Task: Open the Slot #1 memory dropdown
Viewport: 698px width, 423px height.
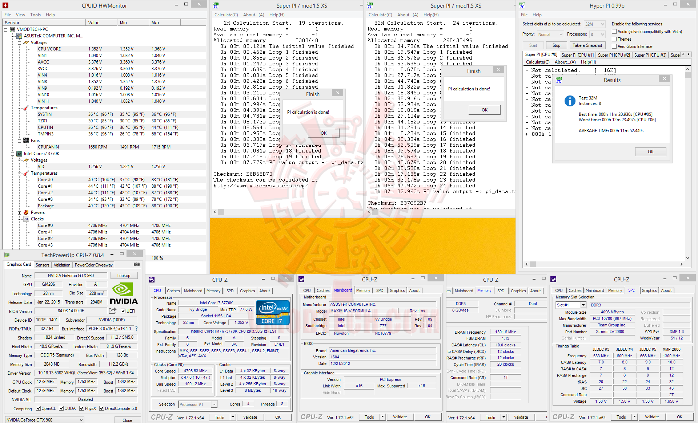Action: point(583,305)
